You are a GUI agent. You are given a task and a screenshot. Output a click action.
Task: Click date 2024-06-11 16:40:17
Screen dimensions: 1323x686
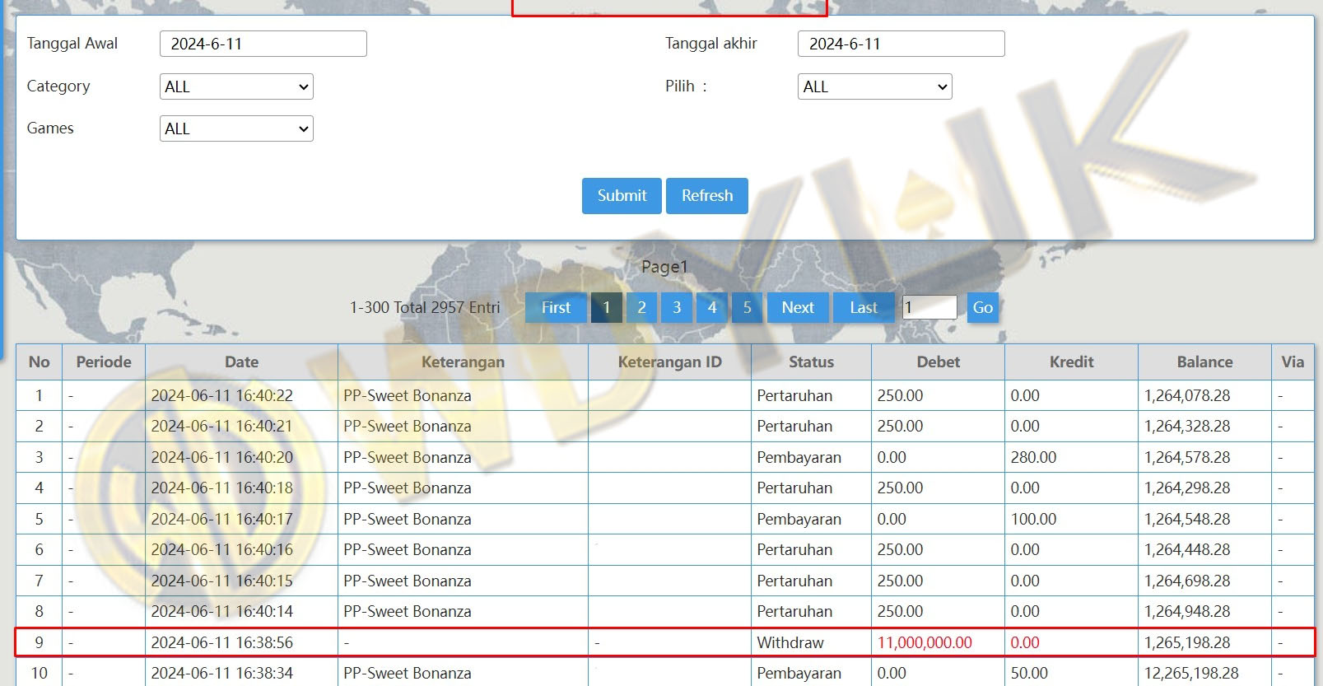point(221,519)
